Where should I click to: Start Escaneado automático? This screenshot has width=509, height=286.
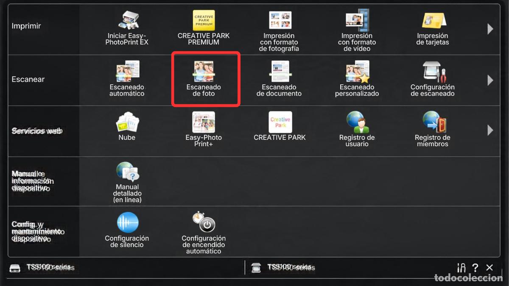tap(127, 79)
